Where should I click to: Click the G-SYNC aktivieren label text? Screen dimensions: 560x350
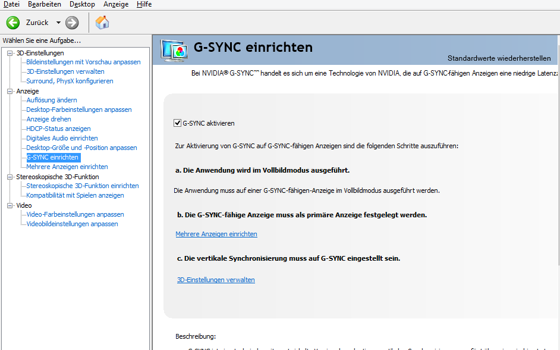tap(209, 123)
